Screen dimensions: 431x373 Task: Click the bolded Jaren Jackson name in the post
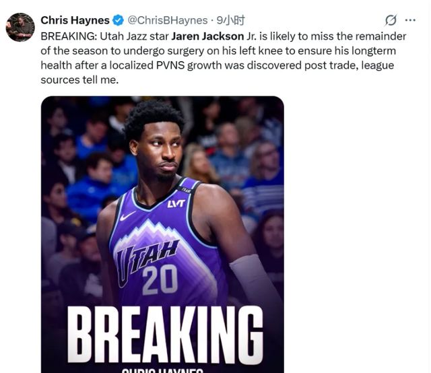[x=207, y=36]
